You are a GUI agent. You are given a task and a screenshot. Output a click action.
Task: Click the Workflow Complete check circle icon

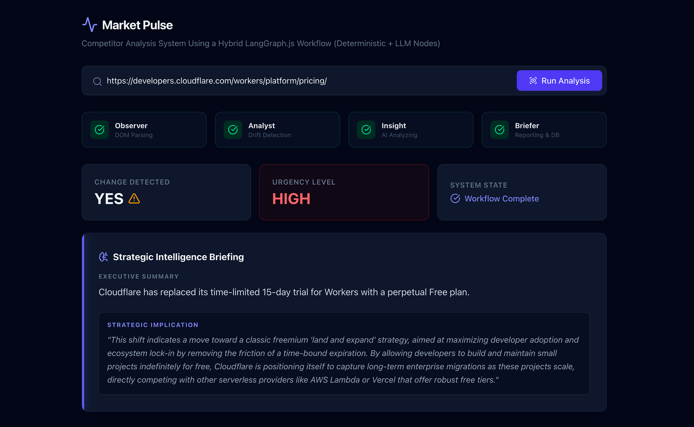pos(455,198)
